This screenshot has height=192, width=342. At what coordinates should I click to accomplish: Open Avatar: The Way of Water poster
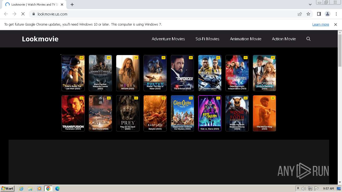[x=155, y=73]
